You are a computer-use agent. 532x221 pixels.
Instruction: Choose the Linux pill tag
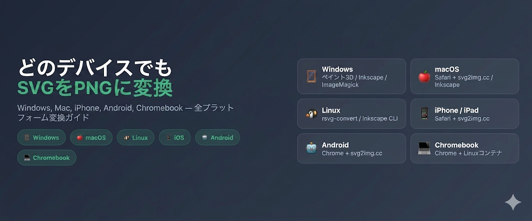[x=136, y=137]
